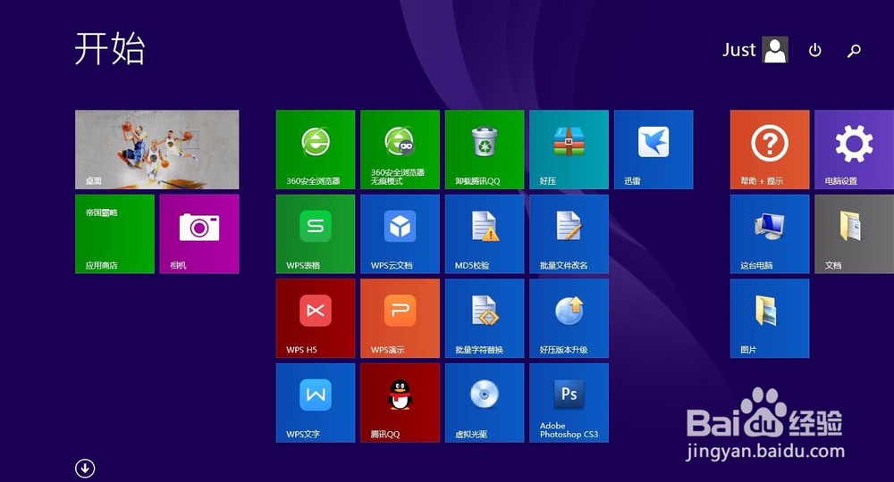Open the 文档 folder tile
This screenshot has width=894, height=482.
[x=854, y=234]
